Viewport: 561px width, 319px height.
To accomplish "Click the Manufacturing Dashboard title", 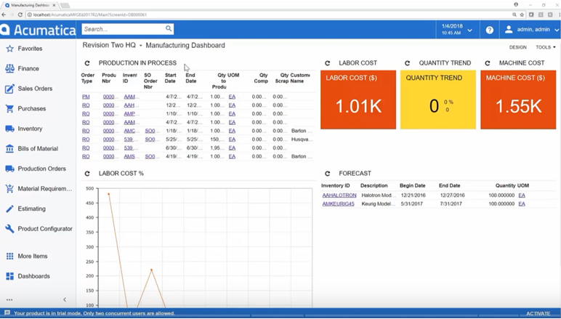I will tap(185, 46).
